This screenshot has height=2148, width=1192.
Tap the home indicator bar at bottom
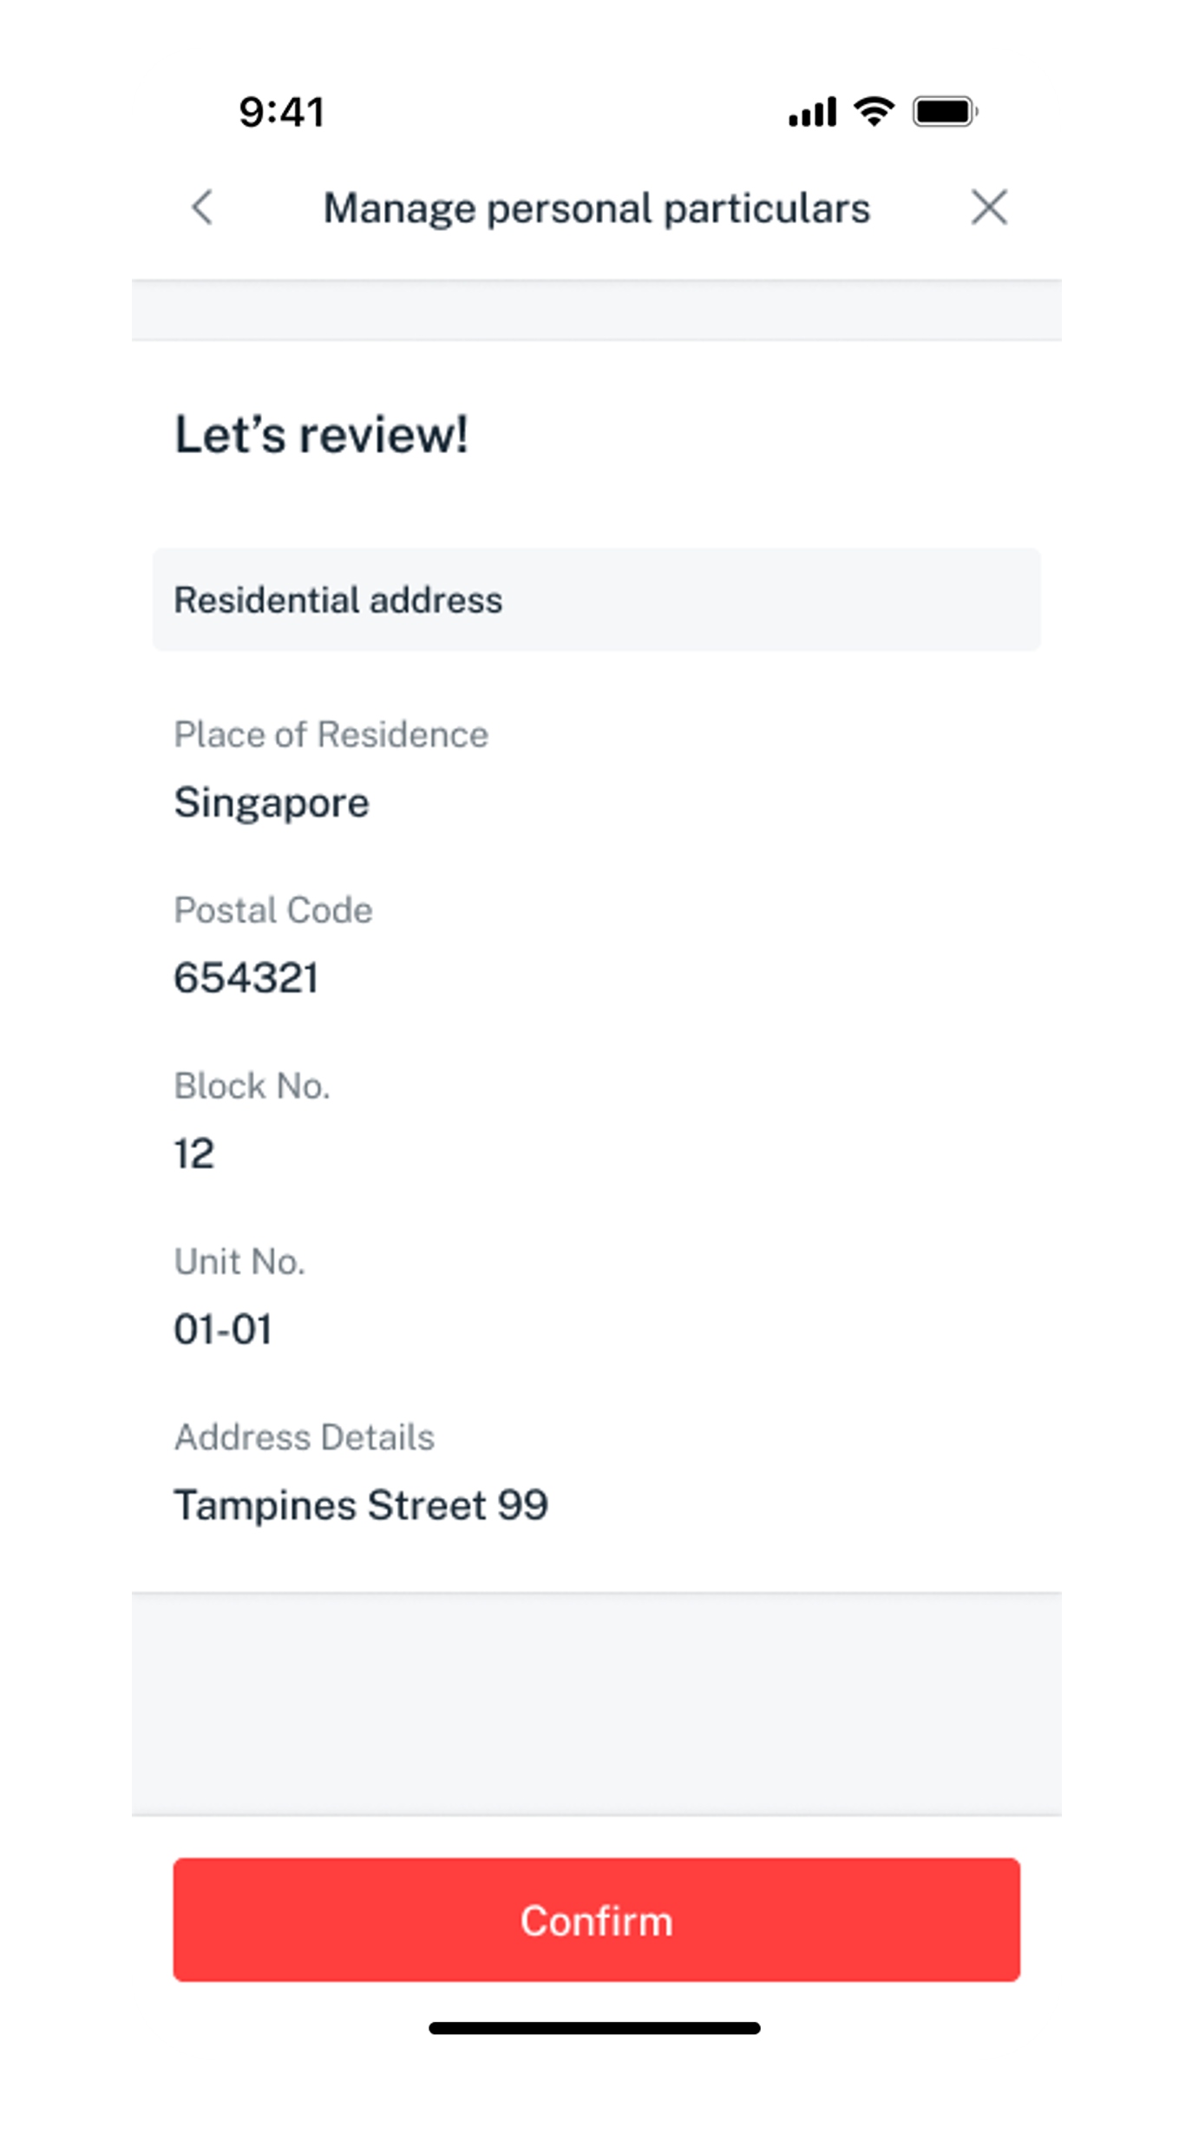pyautogui.click(x=595, y=2028)
